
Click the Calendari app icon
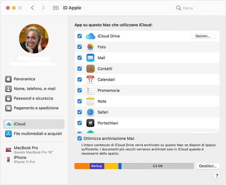pyautogui.click(x=90, y=79)
